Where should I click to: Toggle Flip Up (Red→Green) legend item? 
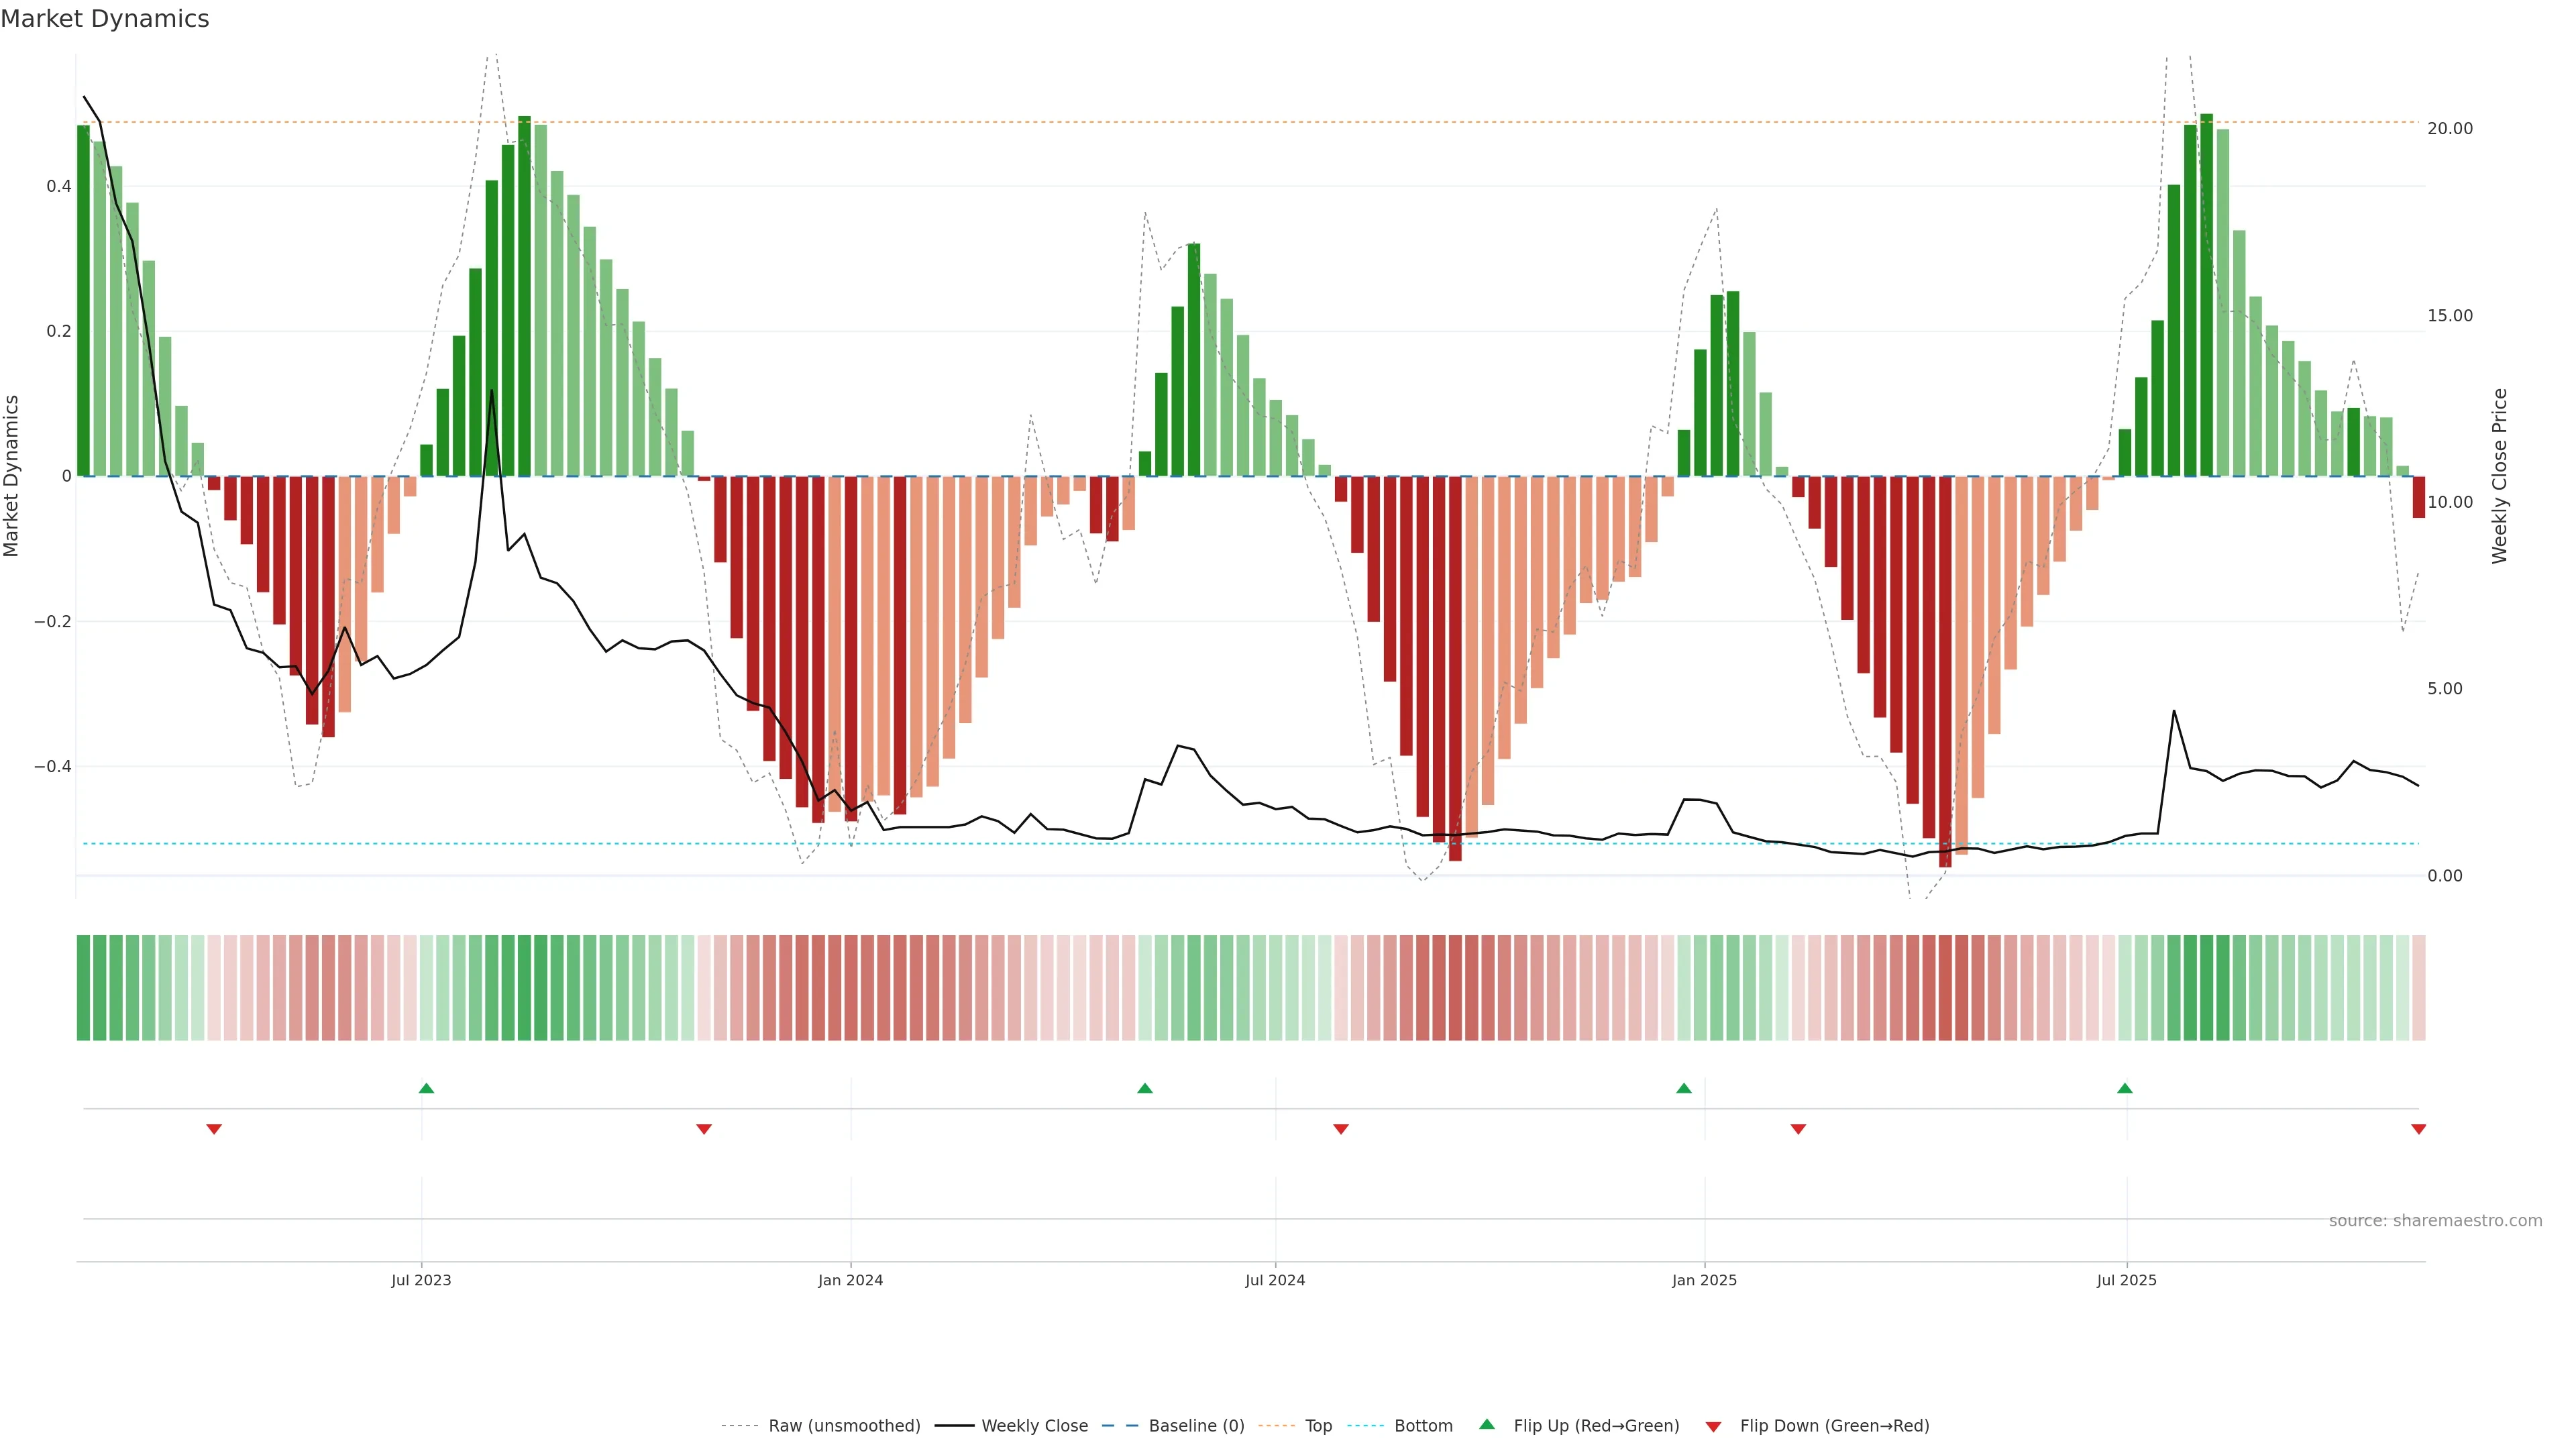point(1596,1426)
